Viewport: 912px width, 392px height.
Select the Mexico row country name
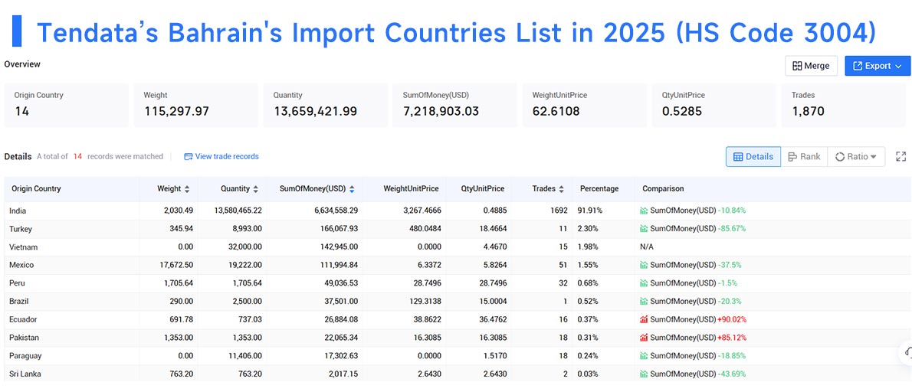(x=21, y=265)
